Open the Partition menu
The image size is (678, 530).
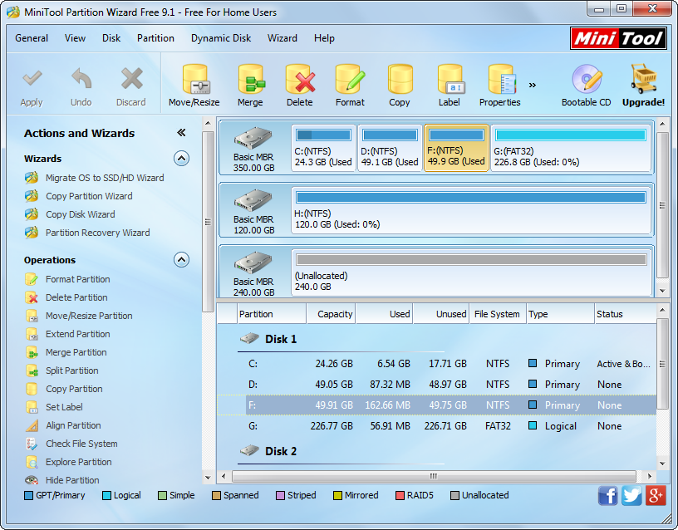click(155, 38)
